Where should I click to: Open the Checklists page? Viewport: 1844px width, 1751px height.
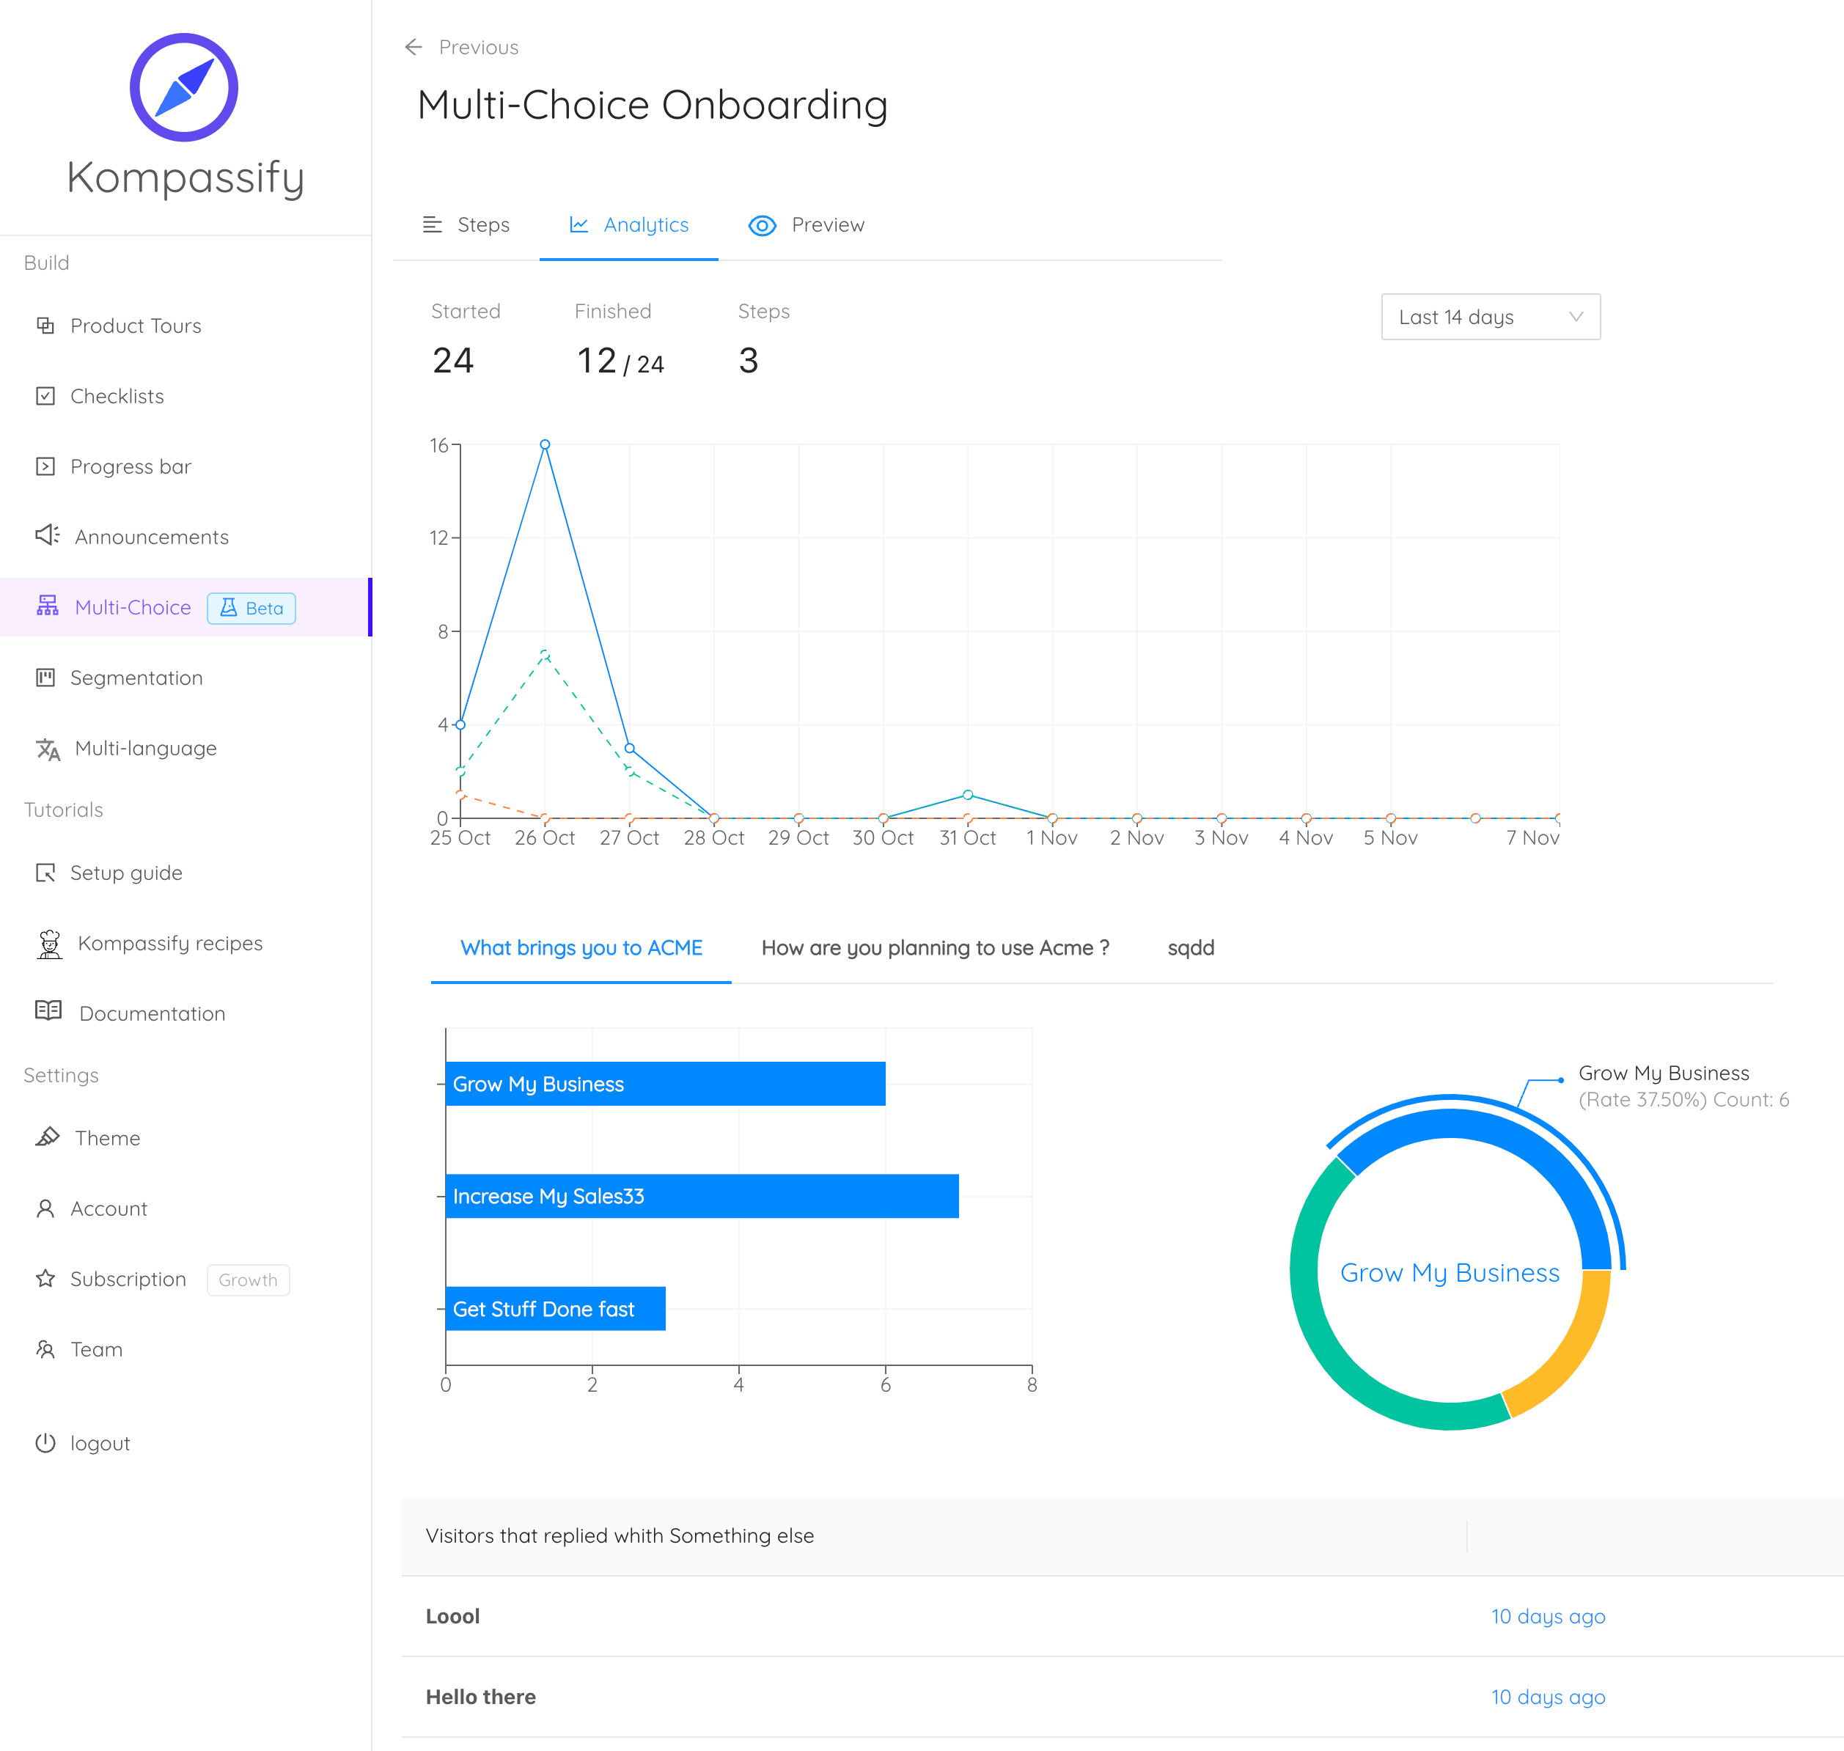[117, 396]
